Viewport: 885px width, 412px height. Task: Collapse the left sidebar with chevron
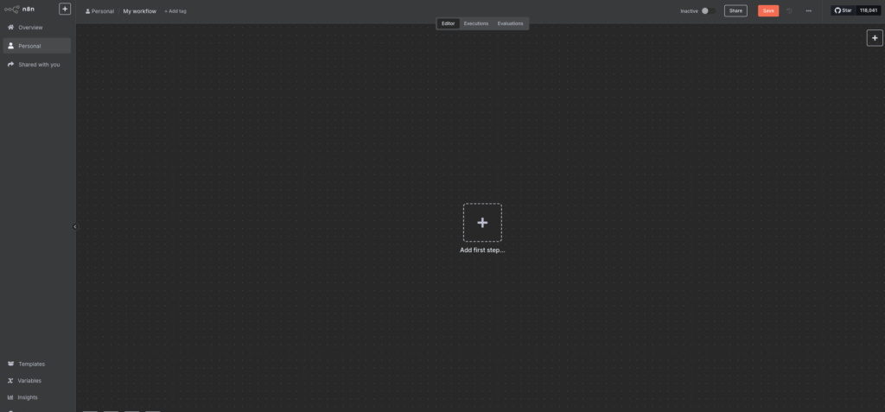pos(74,226)
